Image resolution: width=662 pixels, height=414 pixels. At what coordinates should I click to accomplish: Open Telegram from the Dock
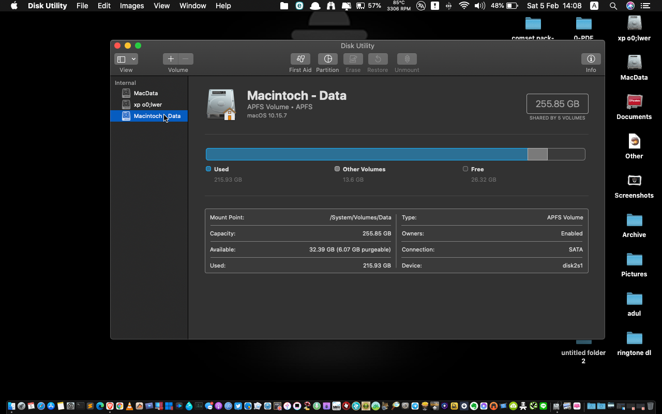415,406
